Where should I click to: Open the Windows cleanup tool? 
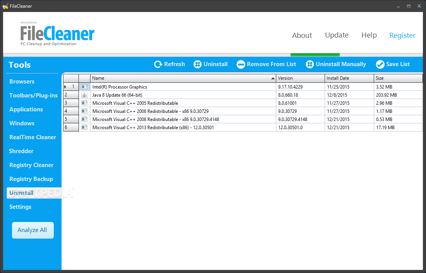(22, 123)
